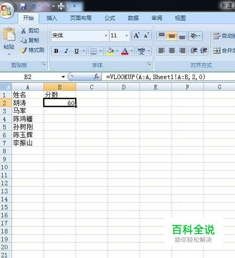
Task: Save via quick access toolbar icon
Action: pos(23,6)
